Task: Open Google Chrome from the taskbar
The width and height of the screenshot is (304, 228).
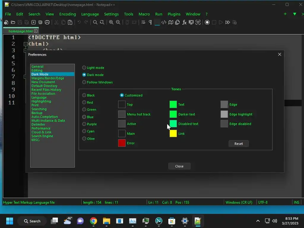Action: pyautogui.click(x=94, y=221)
